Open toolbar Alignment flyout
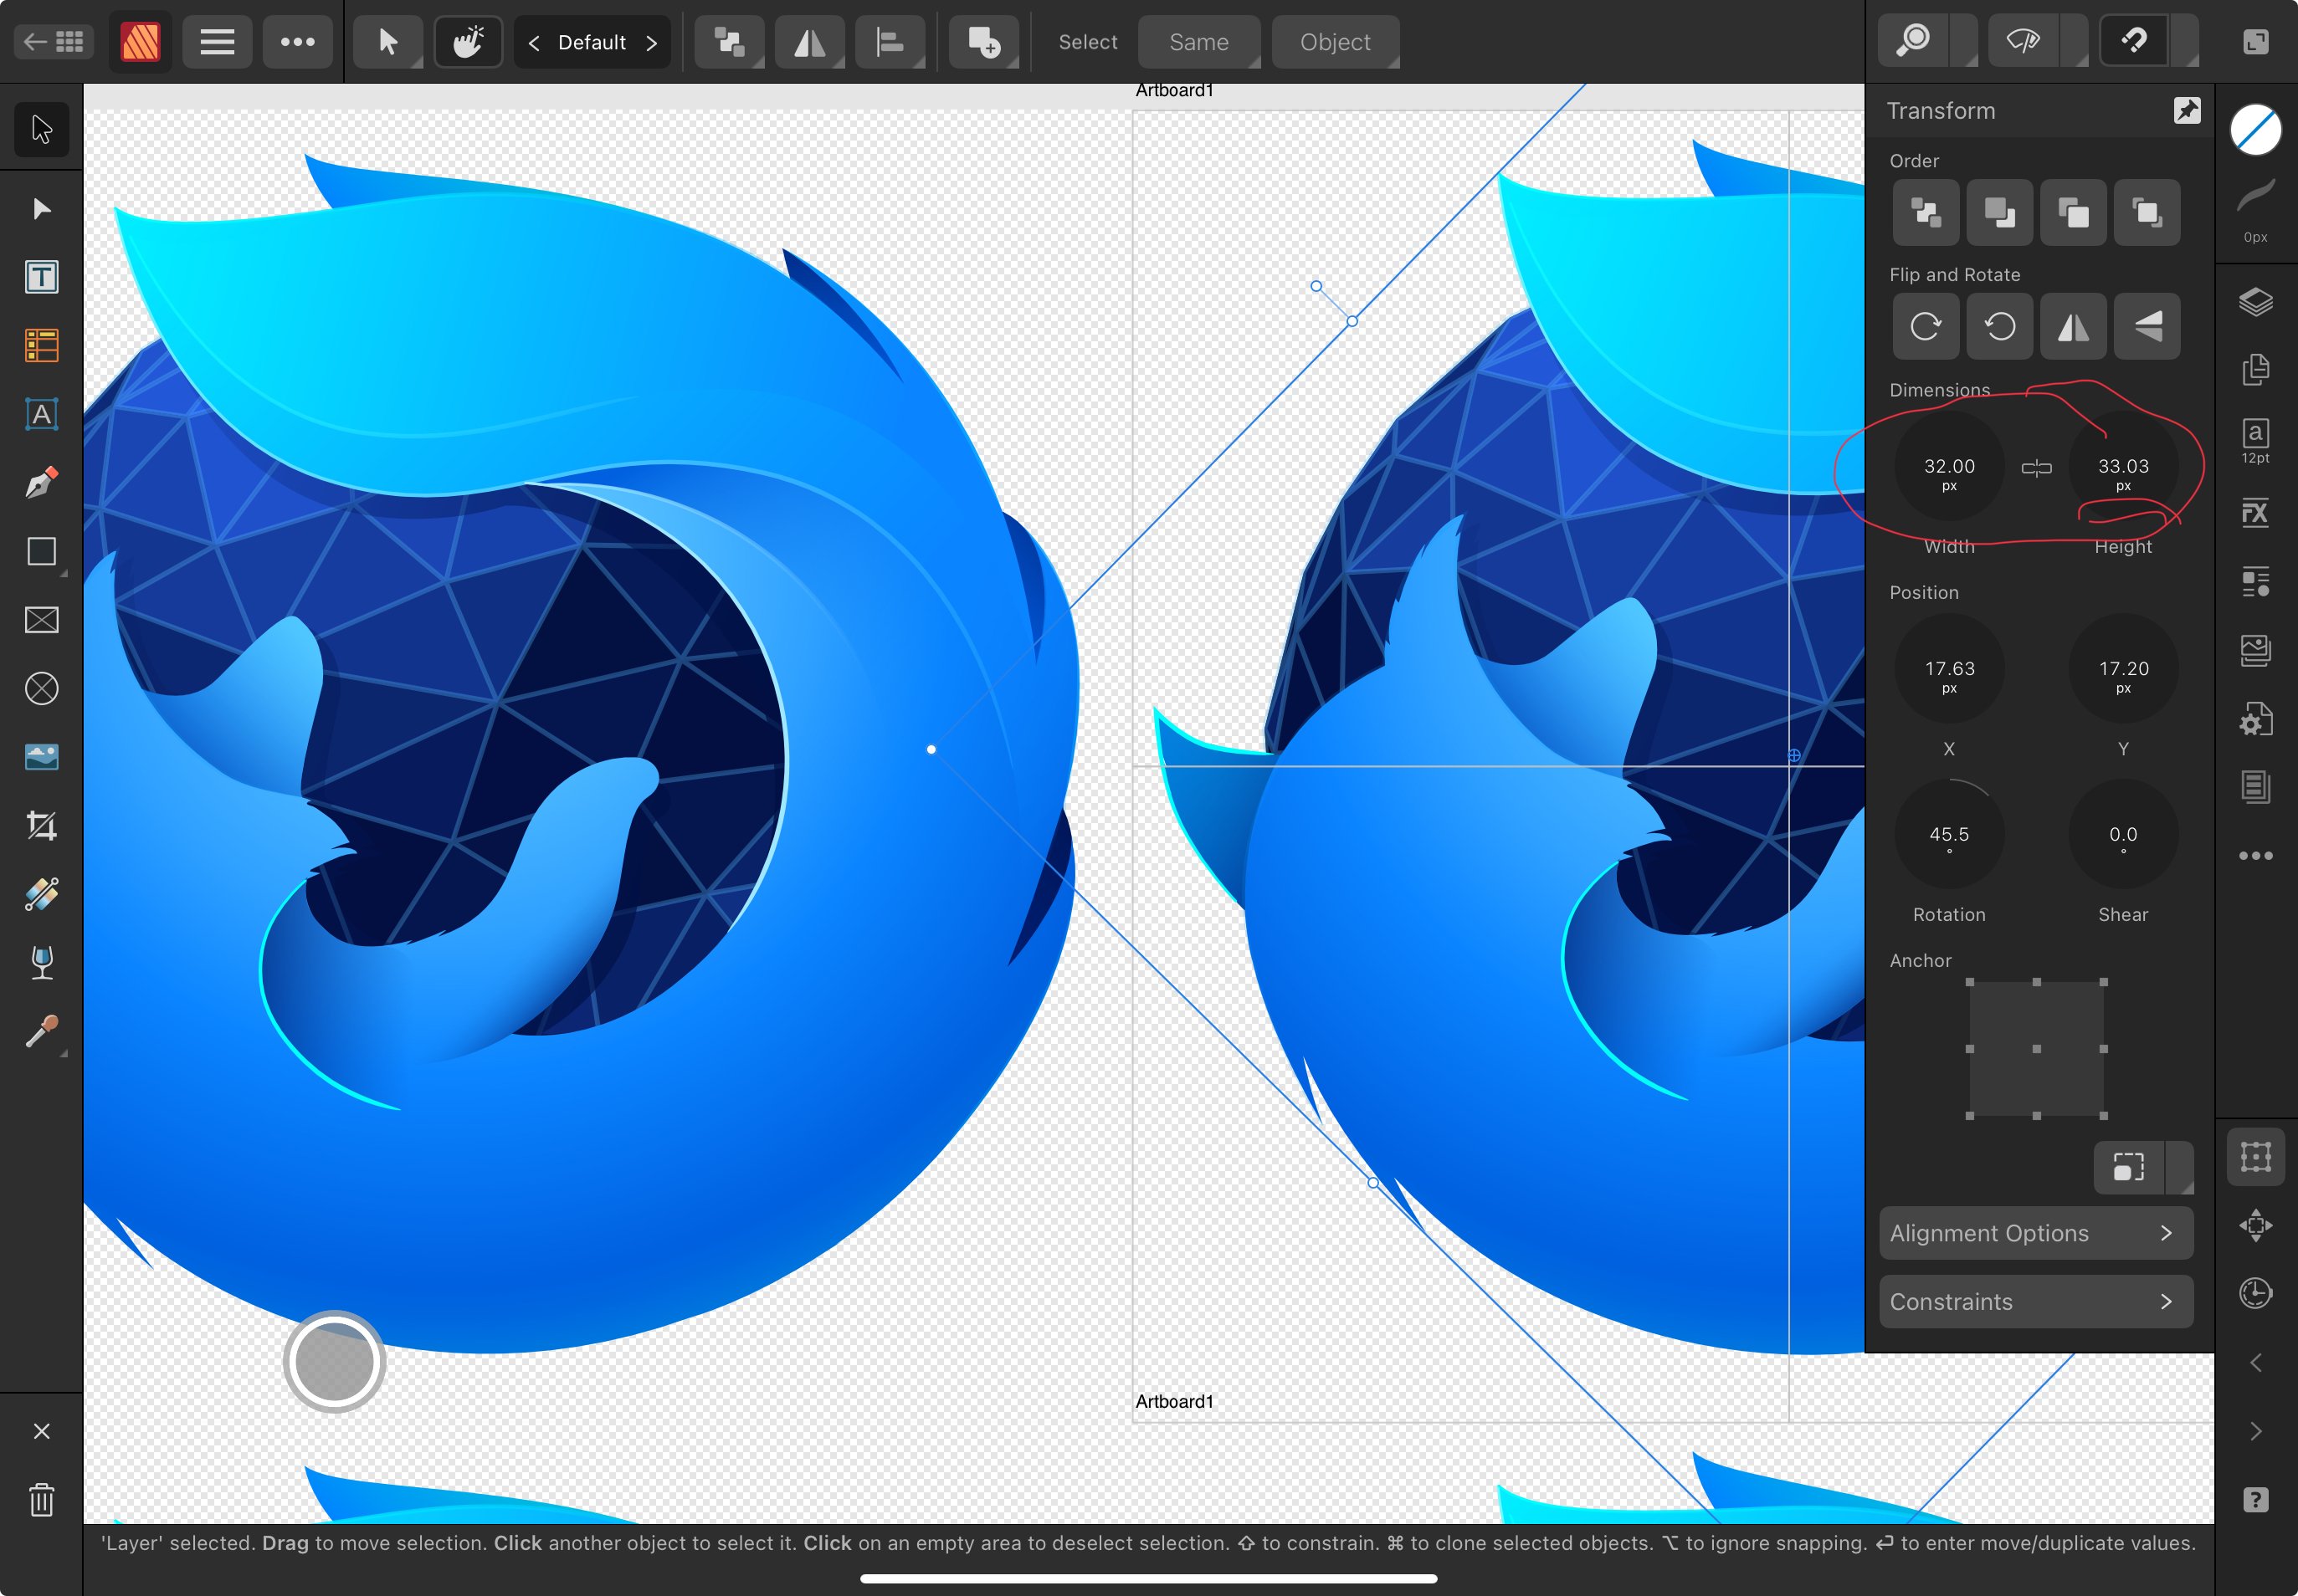The width and height of the screenshot is (2298, 1596). tap(890, 41)
